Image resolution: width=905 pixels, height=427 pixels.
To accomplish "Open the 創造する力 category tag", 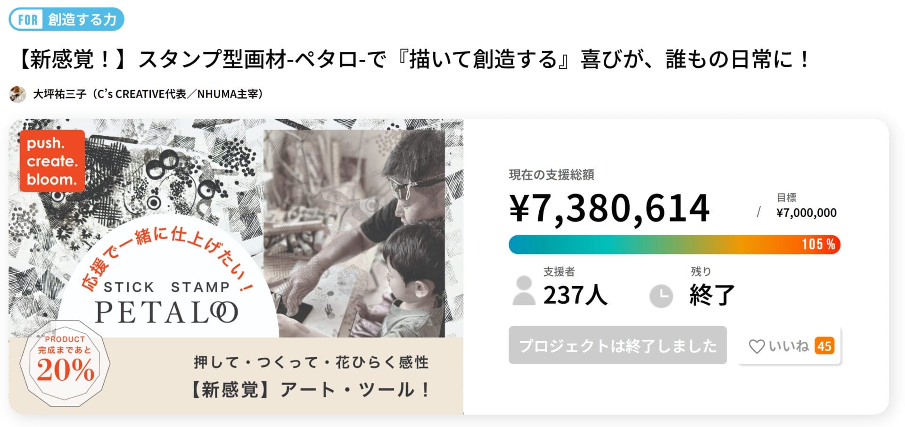I will click(x=82, y=20).
